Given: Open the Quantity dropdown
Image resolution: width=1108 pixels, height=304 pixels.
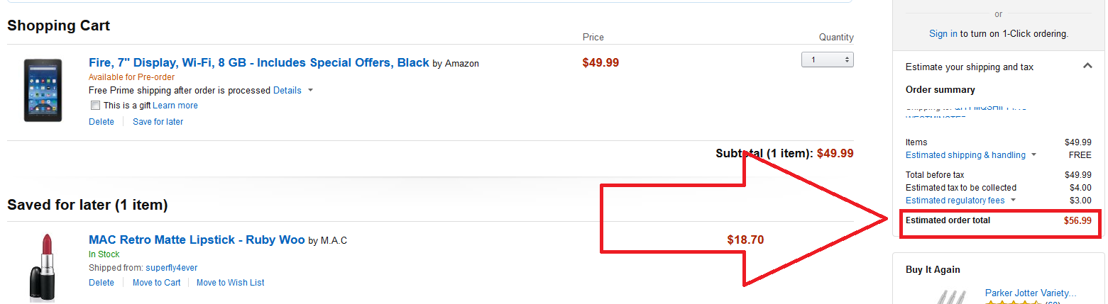Looking at the screenshot, I should (827, 60).
